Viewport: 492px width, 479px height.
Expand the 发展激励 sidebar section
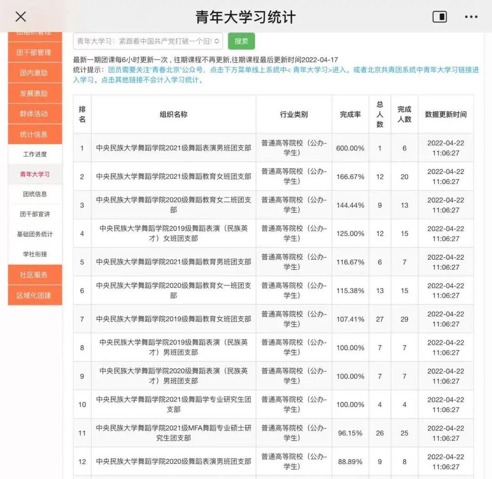pos(35,93)
